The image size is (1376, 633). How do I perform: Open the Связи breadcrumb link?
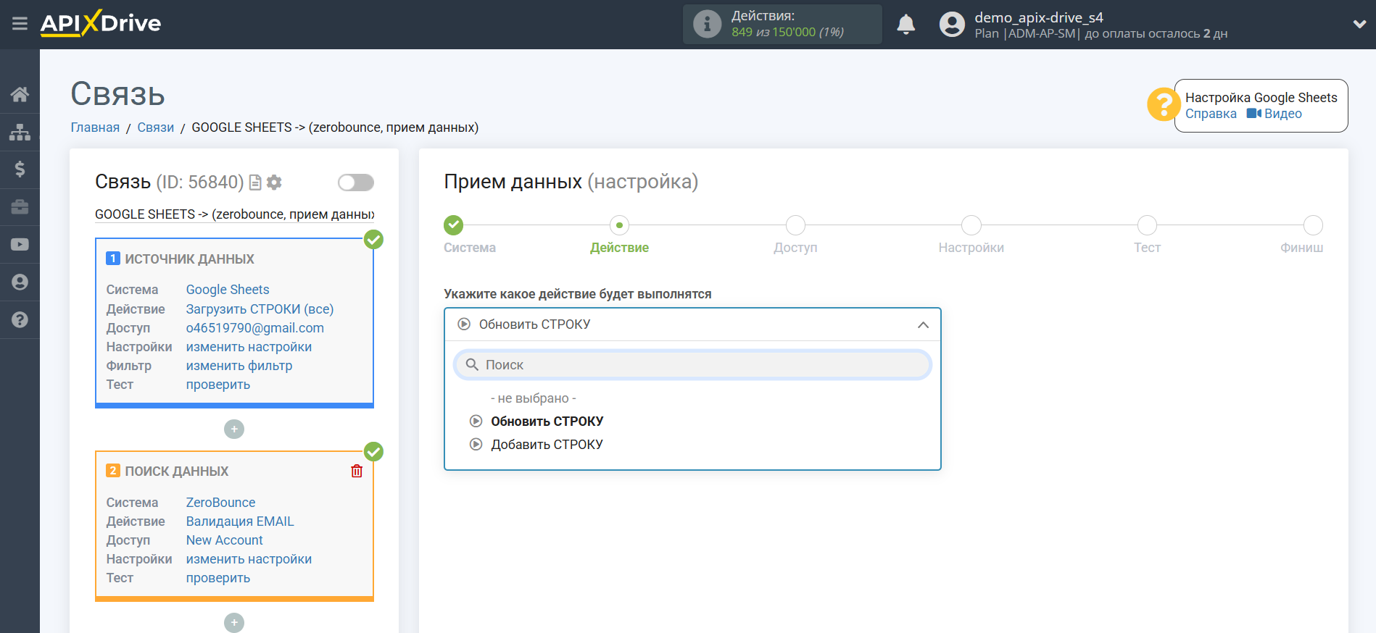click(155, 127)
